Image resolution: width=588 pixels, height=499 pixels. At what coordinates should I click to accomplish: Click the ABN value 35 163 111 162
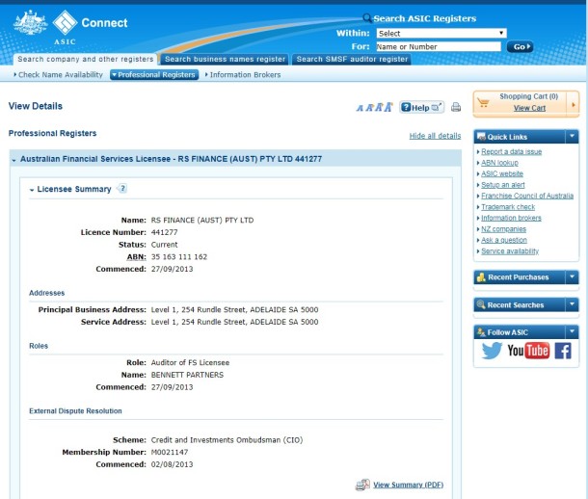click(179, 256)
